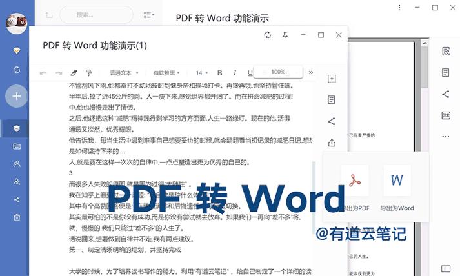Click the share icon in blue sidebar

tap(17, 200)
